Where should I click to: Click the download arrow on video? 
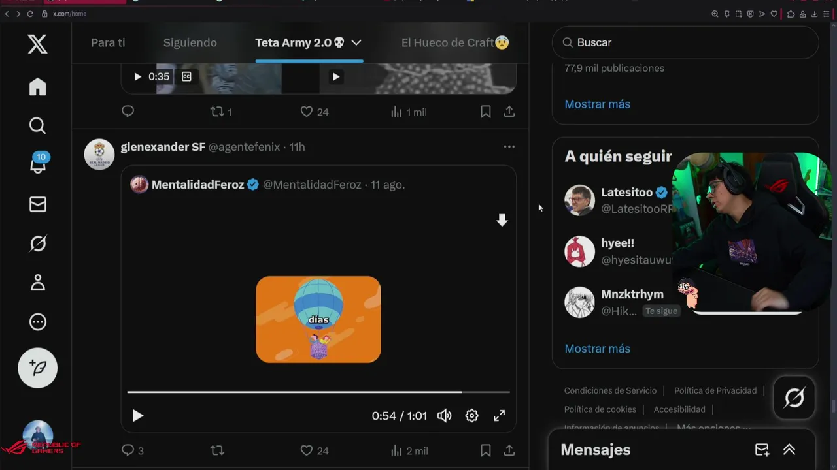[x=502, y=220]
